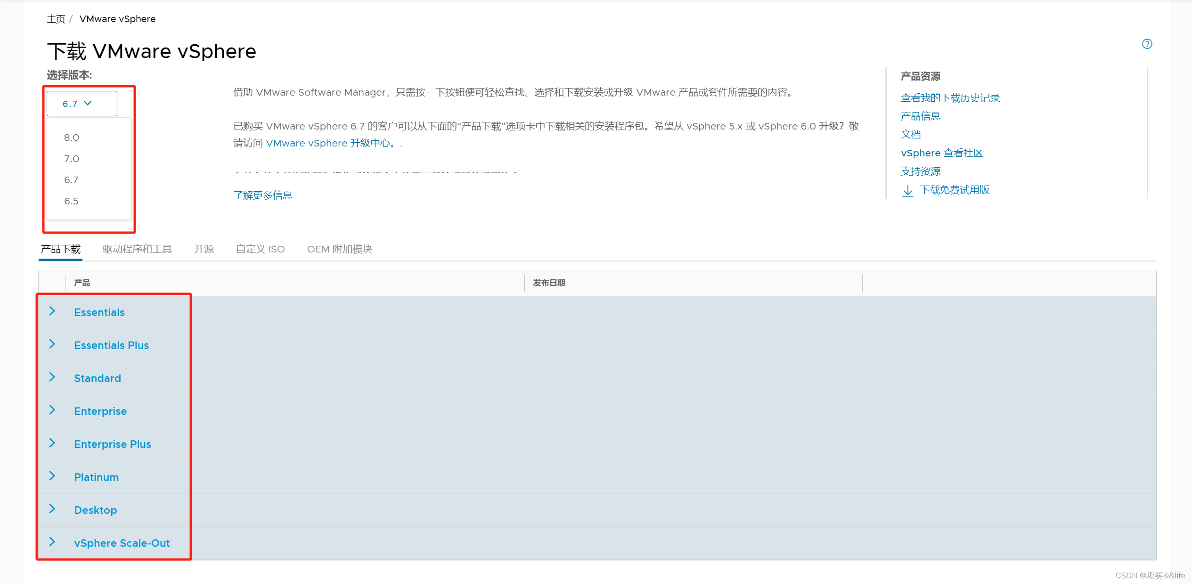Switch to the OEM 附加模块 tab
The height and width of the screenshot is (584, 1192).
tap(339, 249)
